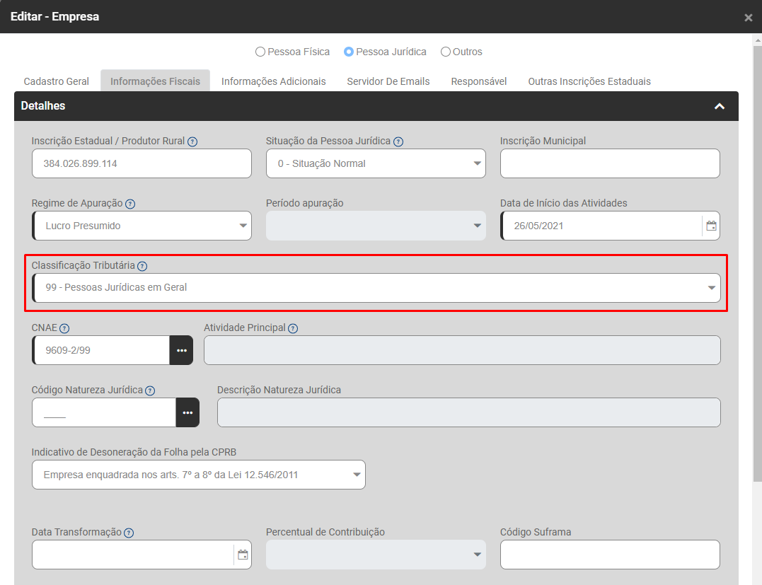Viewport: 762px width, 585px height.
Task: Open CNAE lookup with the ellipsis button
Action: [181, 350]
